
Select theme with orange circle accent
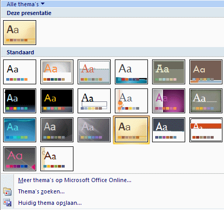pos(131,101)
